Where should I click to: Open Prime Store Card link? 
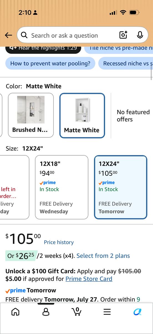[x=89, y=279]
